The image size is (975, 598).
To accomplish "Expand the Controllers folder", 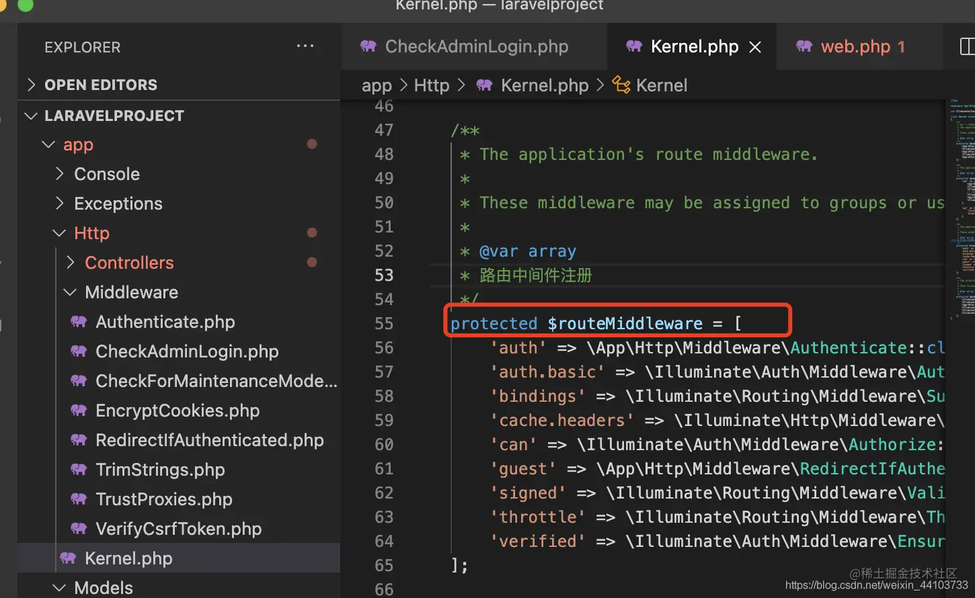I will 71,263.
